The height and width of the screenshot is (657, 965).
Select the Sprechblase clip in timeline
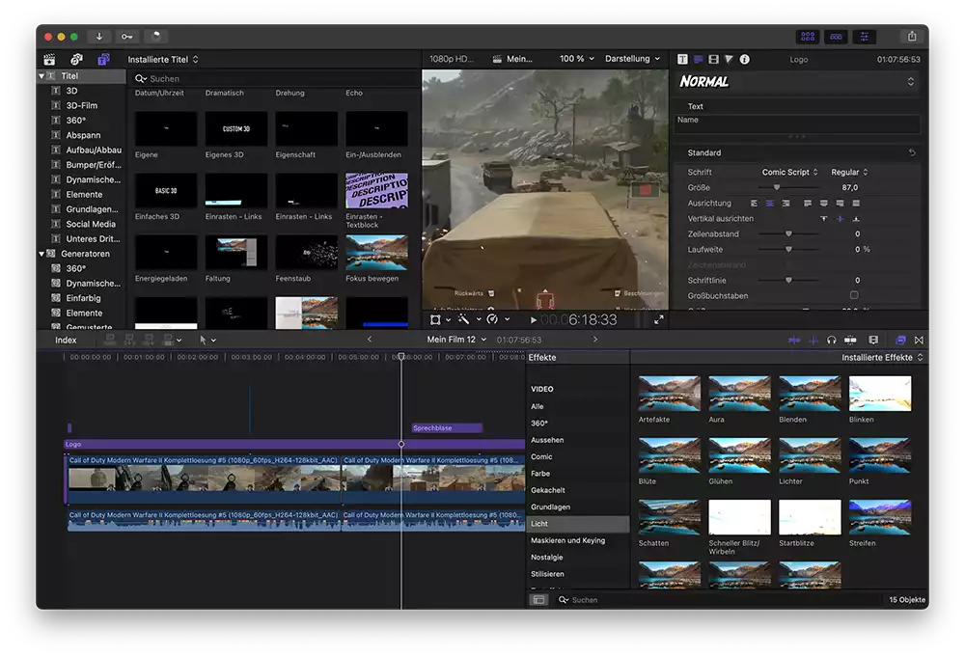(447, 427)
